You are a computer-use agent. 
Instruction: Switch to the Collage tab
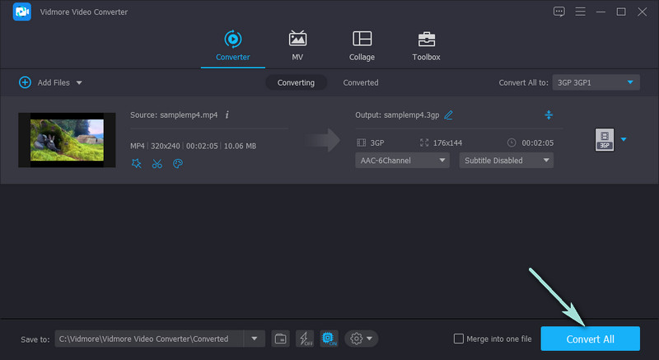click(362, 46)
